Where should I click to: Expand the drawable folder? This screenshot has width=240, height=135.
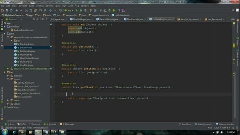point(8,76)
